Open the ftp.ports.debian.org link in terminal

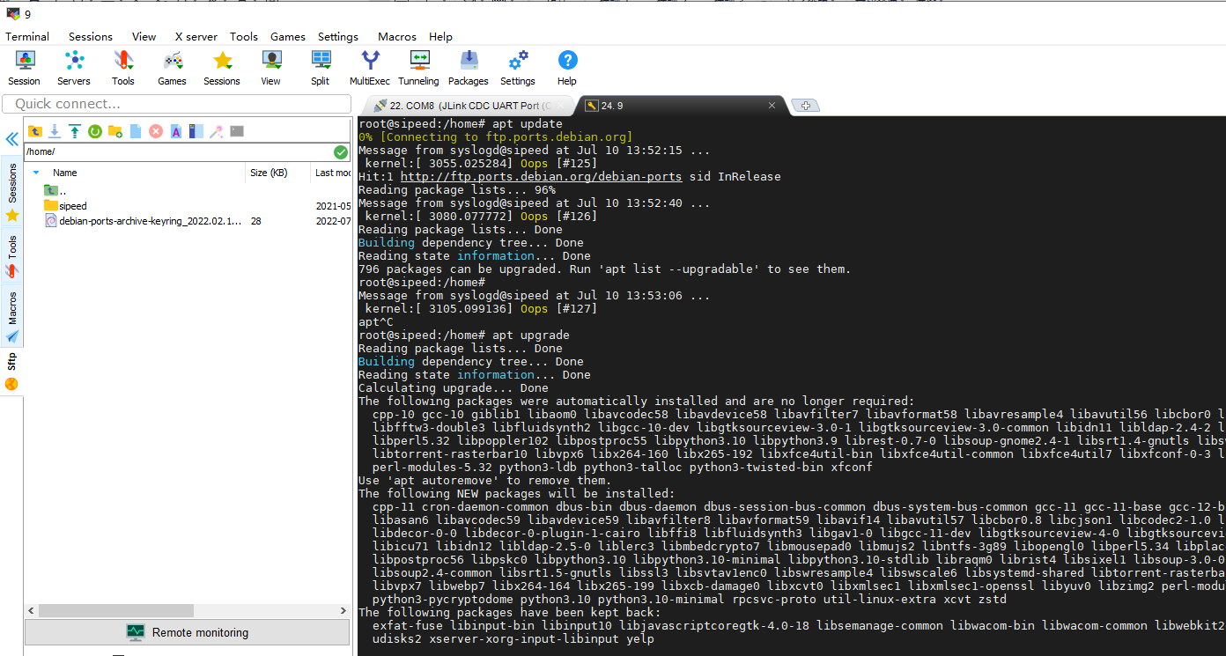[541, 176]
